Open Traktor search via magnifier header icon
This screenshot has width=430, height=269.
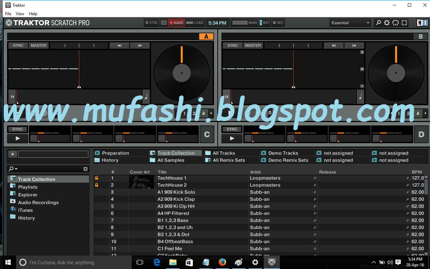point(378,23)
